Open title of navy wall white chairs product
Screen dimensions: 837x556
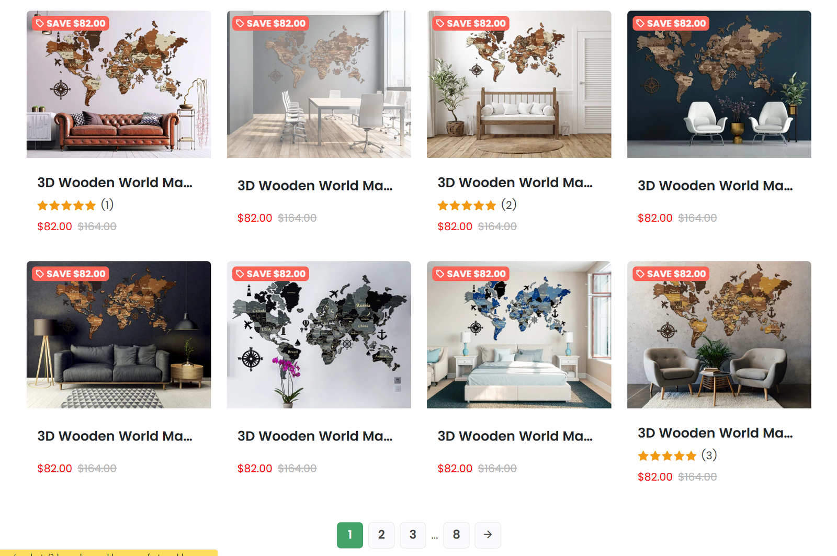click(715, 186)
